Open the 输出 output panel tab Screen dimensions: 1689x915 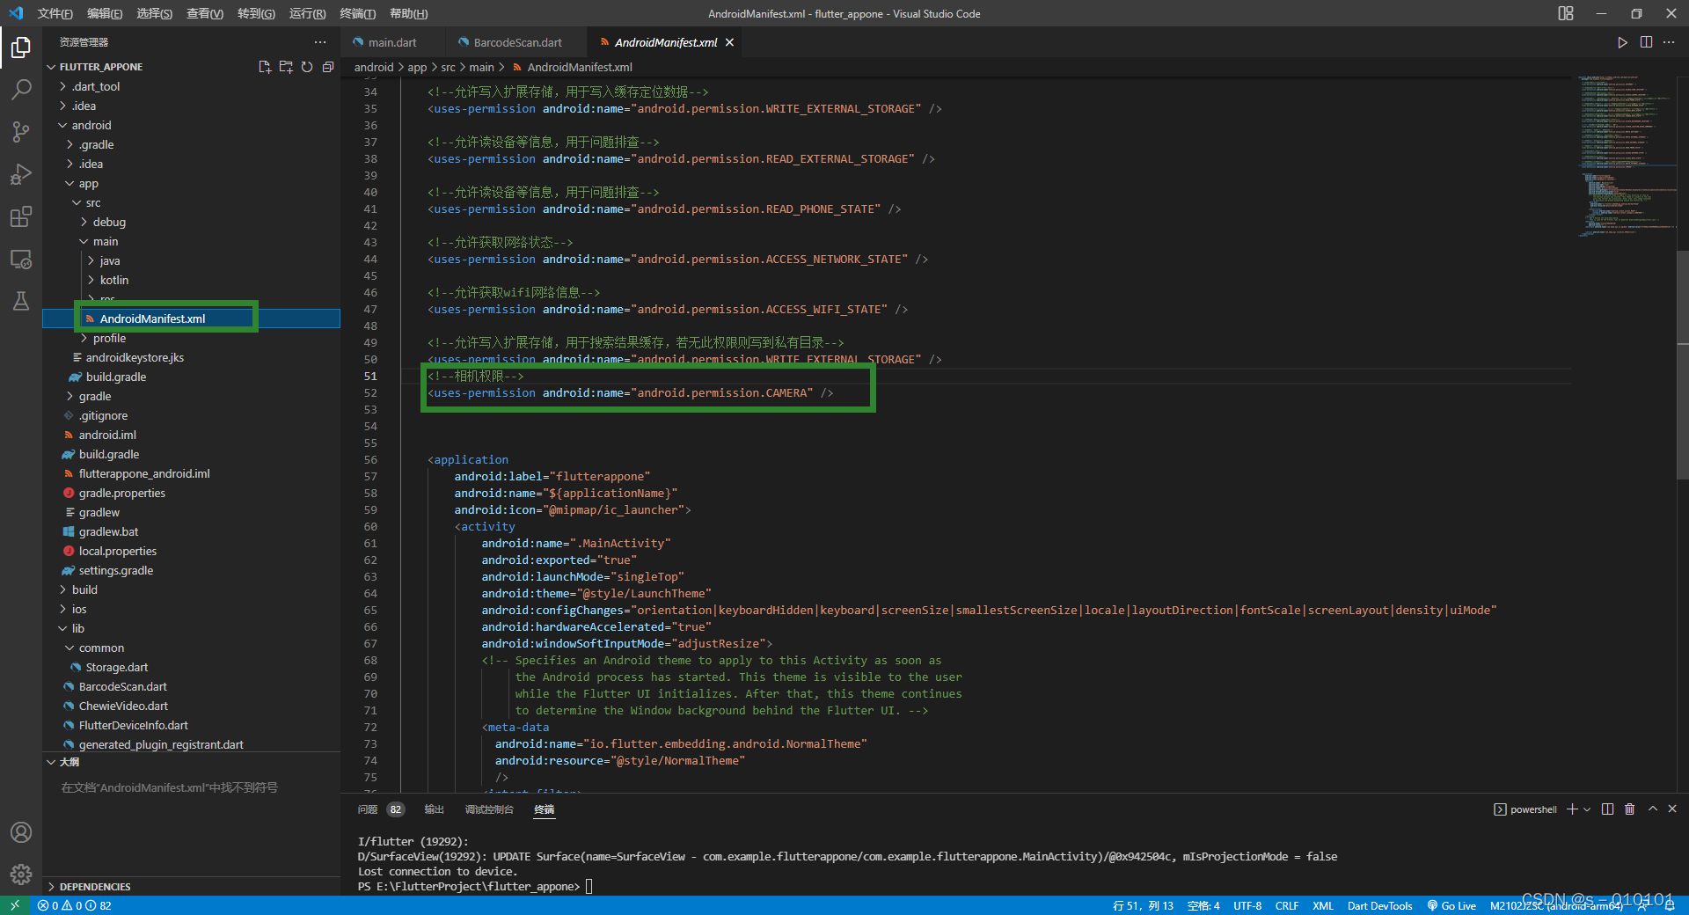point(434,809)
